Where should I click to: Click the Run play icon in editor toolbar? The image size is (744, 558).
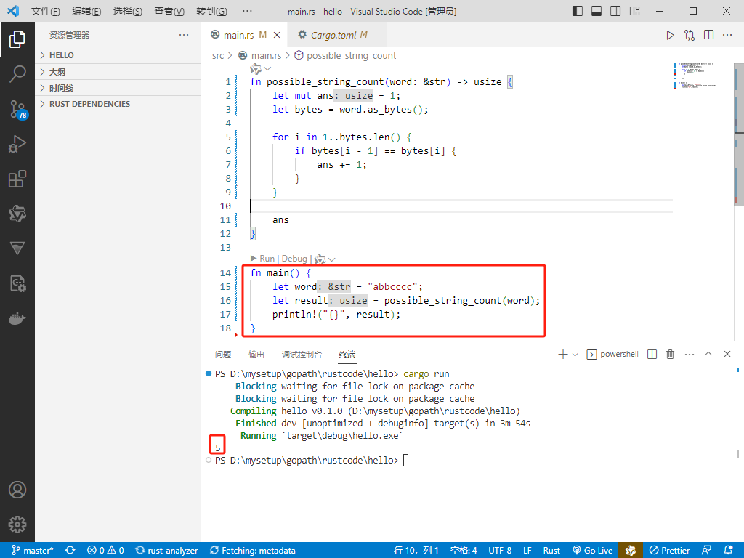coord(670,35)
